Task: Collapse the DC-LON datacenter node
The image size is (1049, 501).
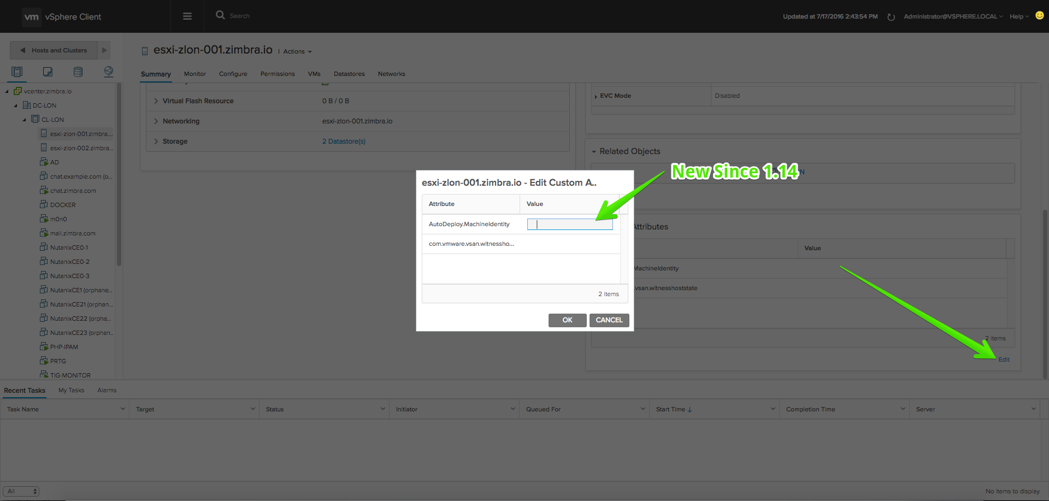Action: click(16, 105)
